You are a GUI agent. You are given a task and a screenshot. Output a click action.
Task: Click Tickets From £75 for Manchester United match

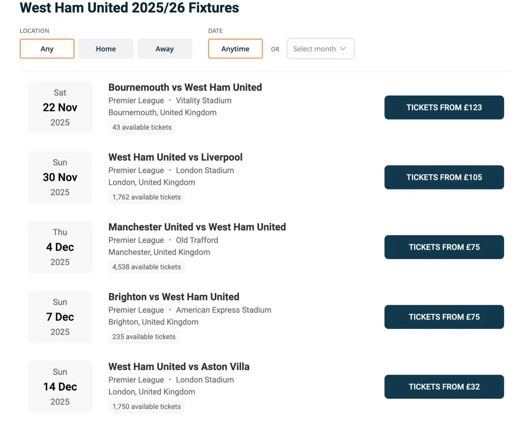[444, 247]
